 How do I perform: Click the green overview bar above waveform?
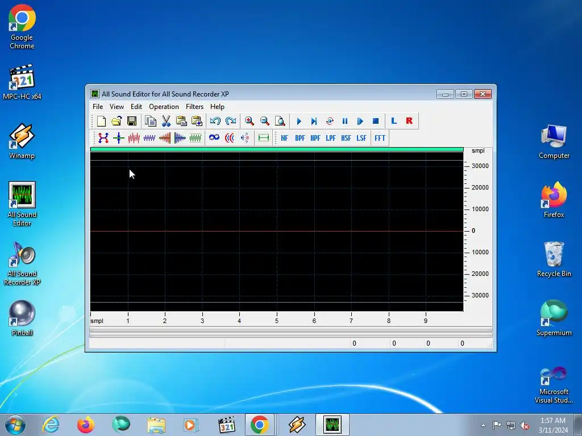pos(277,149)
